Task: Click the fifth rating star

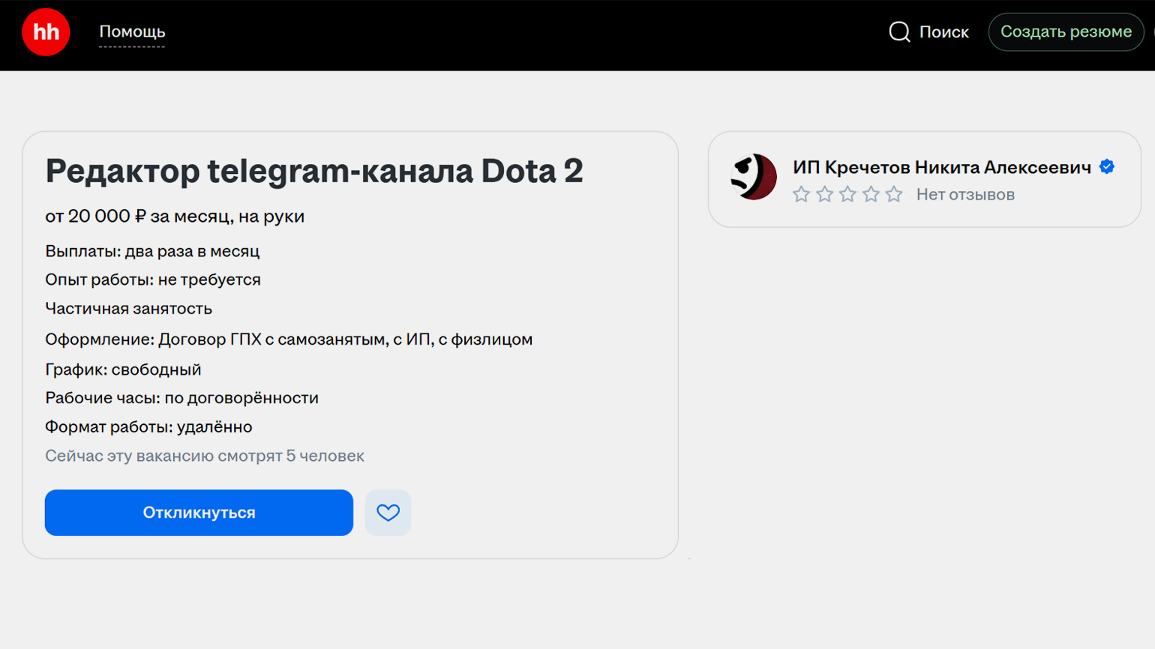Action: click(x=894, y=195)
